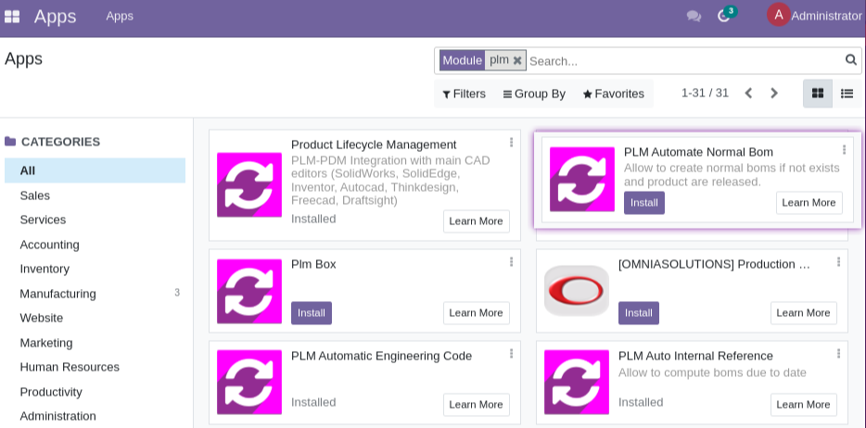The width and height of the screenshot is (866, 428).
Task: Open the Filters dropdown
Action: 464,94
